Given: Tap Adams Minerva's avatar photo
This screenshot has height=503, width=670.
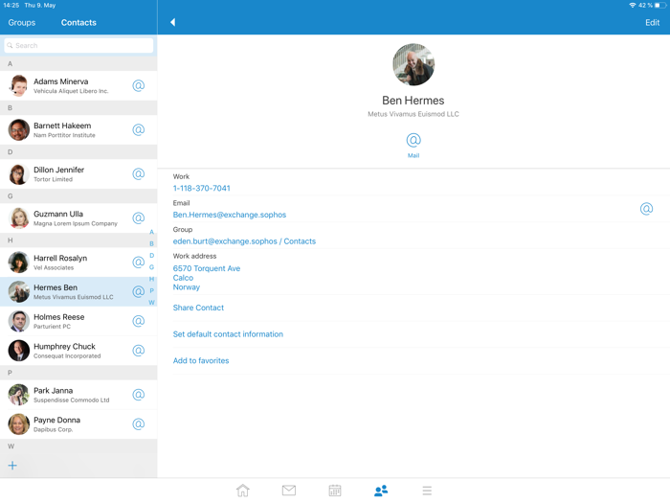Looking at the screenshot, I should (19, 85).
